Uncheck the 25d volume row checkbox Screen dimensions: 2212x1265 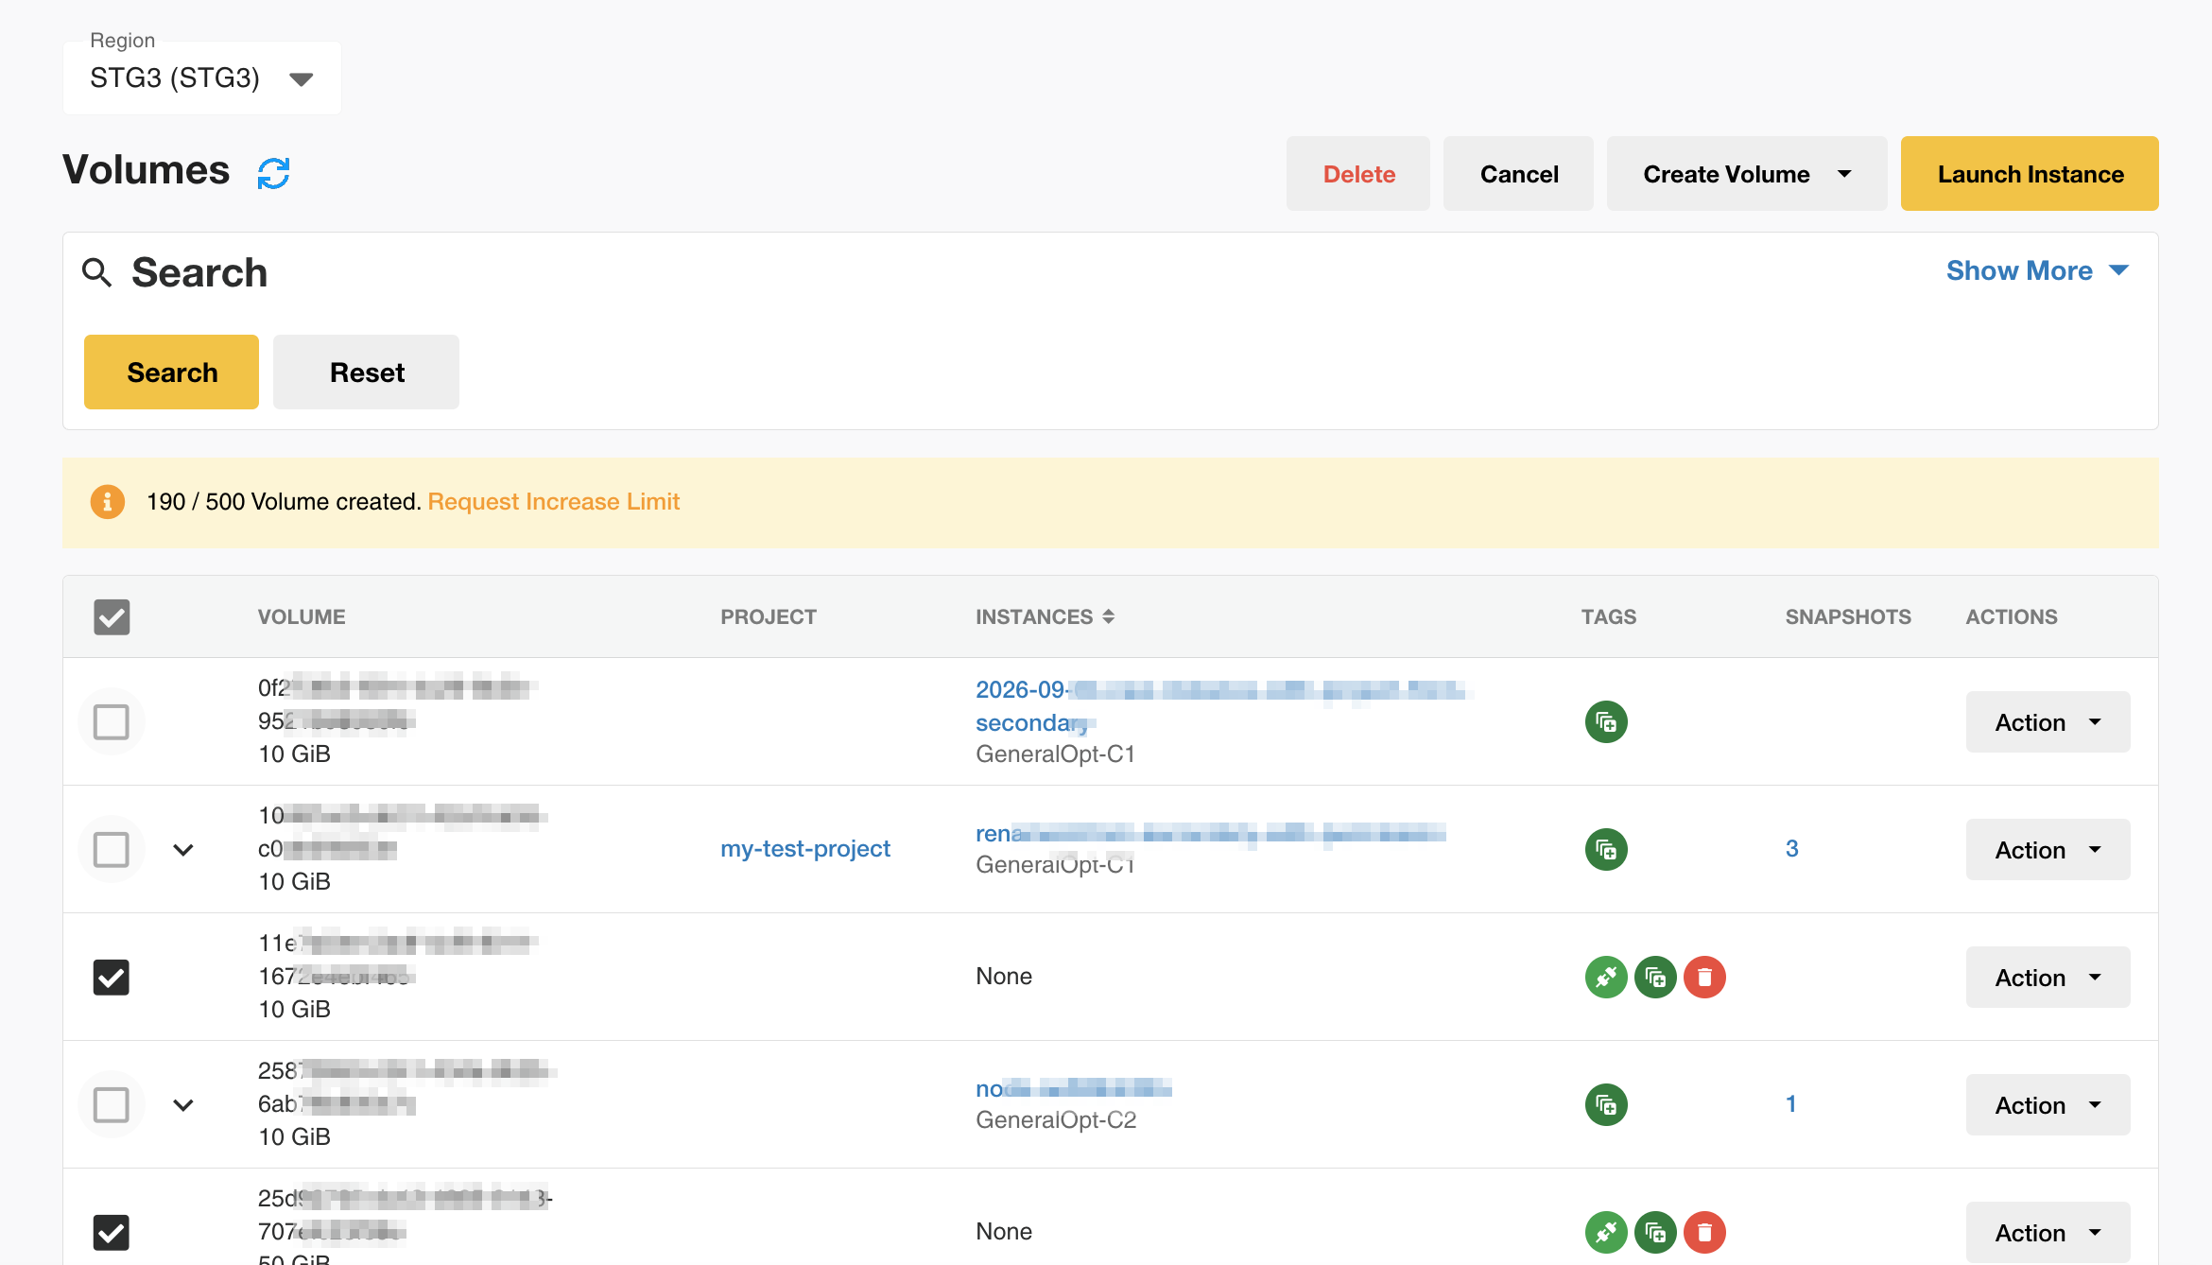pos(112,1233)
